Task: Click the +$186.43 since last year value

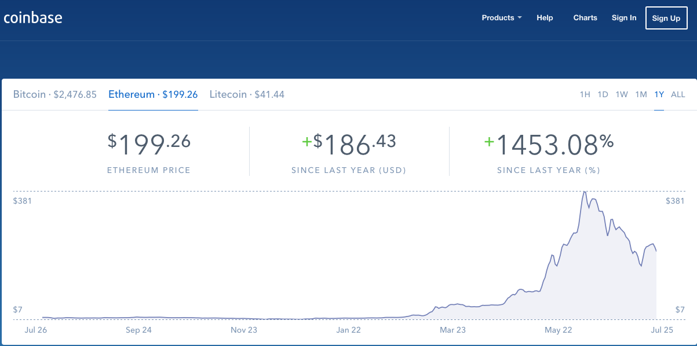Action: pyautogui.click(x=349, y=145)
